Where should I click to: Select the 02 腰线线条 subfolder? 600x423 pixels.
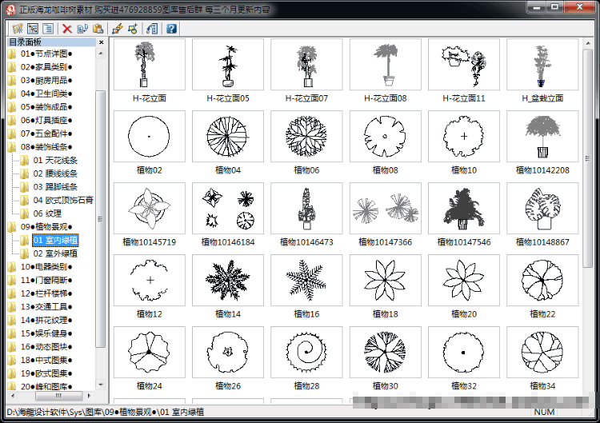[55, 174]
